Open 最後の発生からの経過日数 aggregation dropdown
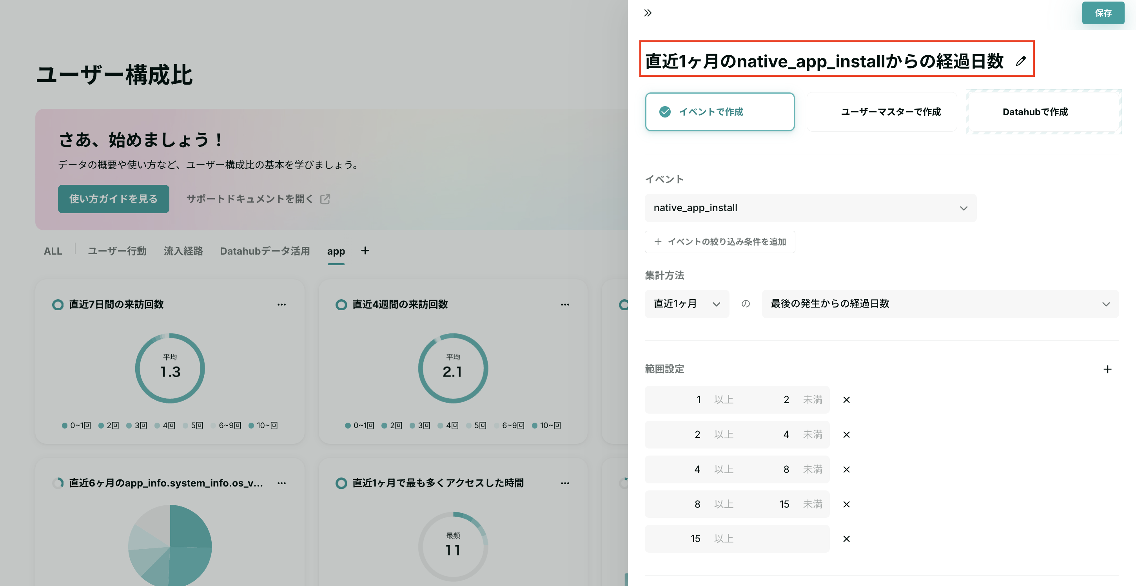The width and height of the screenshot is (1136, 586). [x=940, y=304]
